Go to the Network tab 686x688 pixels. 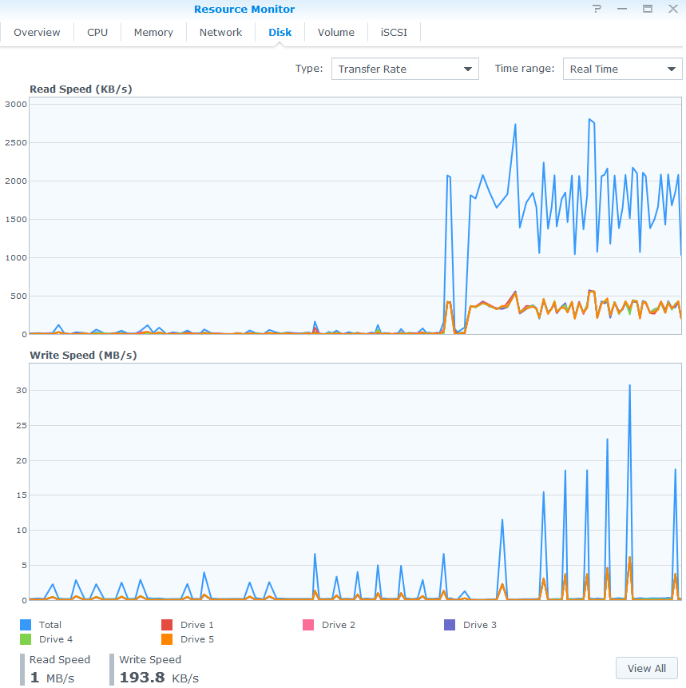point(220,33)
